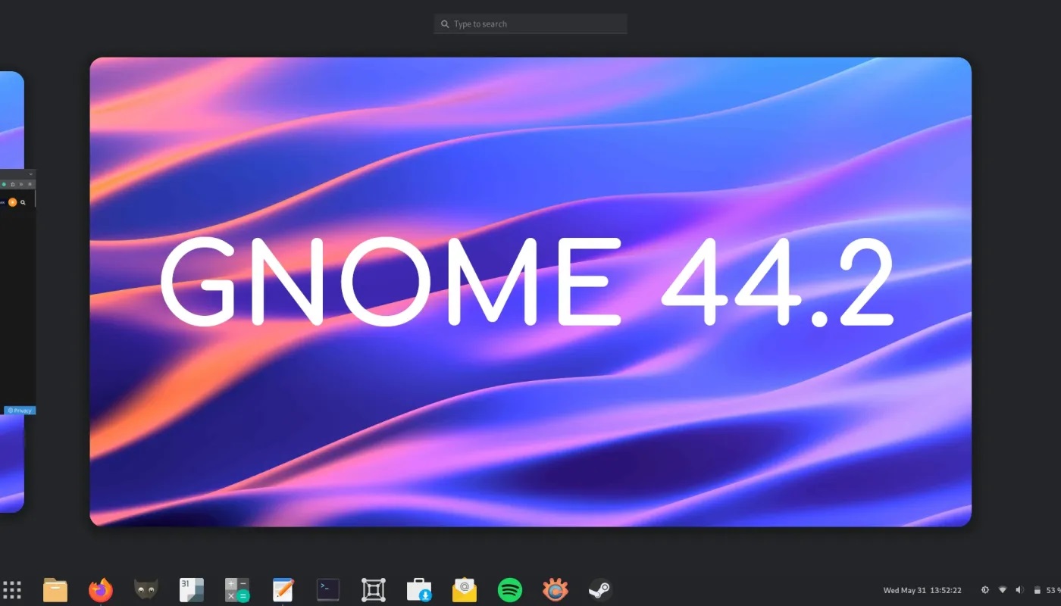Viewport: 1061px width, 606px height.
Task: Switch to the previous workspace on the left
Action: (x=11, y=292)
